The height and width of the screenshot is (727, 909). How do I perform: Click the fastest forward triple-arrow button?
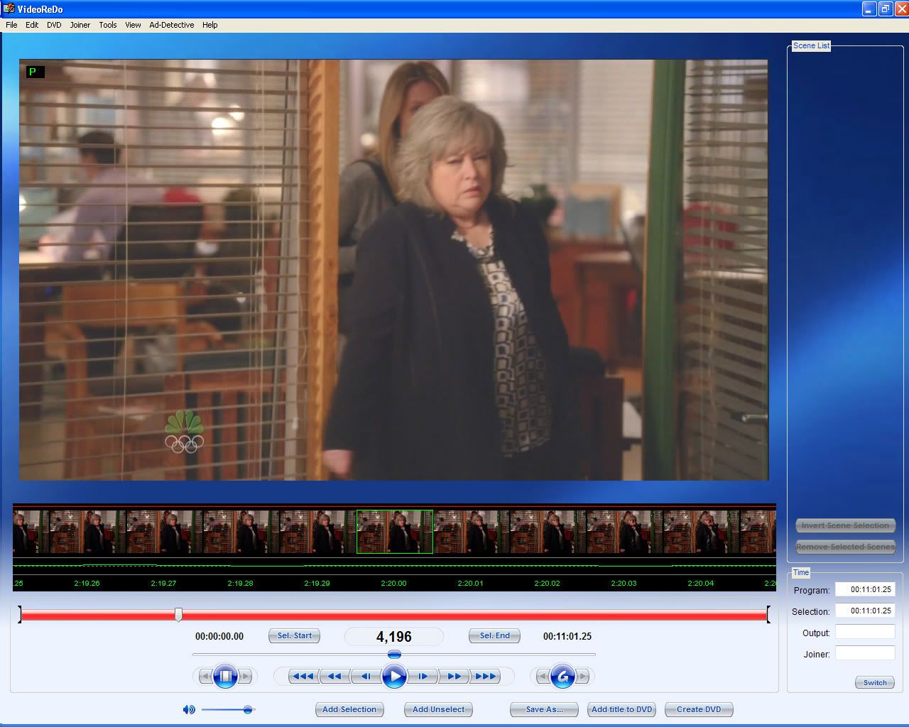(486, 677)
